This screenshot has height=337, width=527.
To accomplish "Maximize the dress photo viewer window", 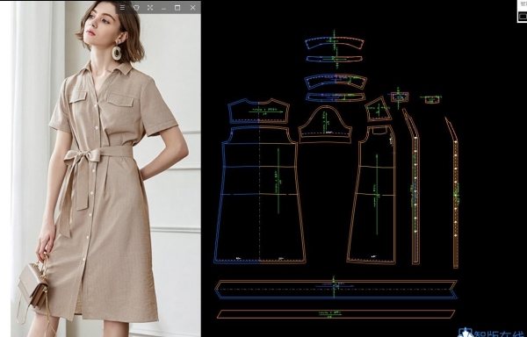I will 177,7.
